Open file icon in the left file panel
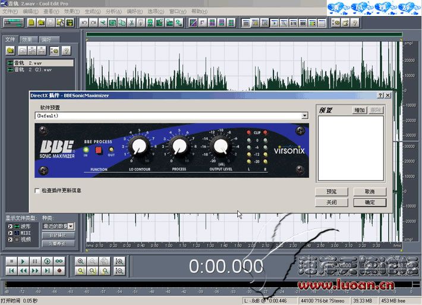 (x=11, y=50)
